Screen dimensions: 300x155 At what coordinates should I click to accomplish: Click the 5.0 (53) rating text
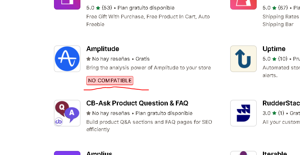click(99, 8)
